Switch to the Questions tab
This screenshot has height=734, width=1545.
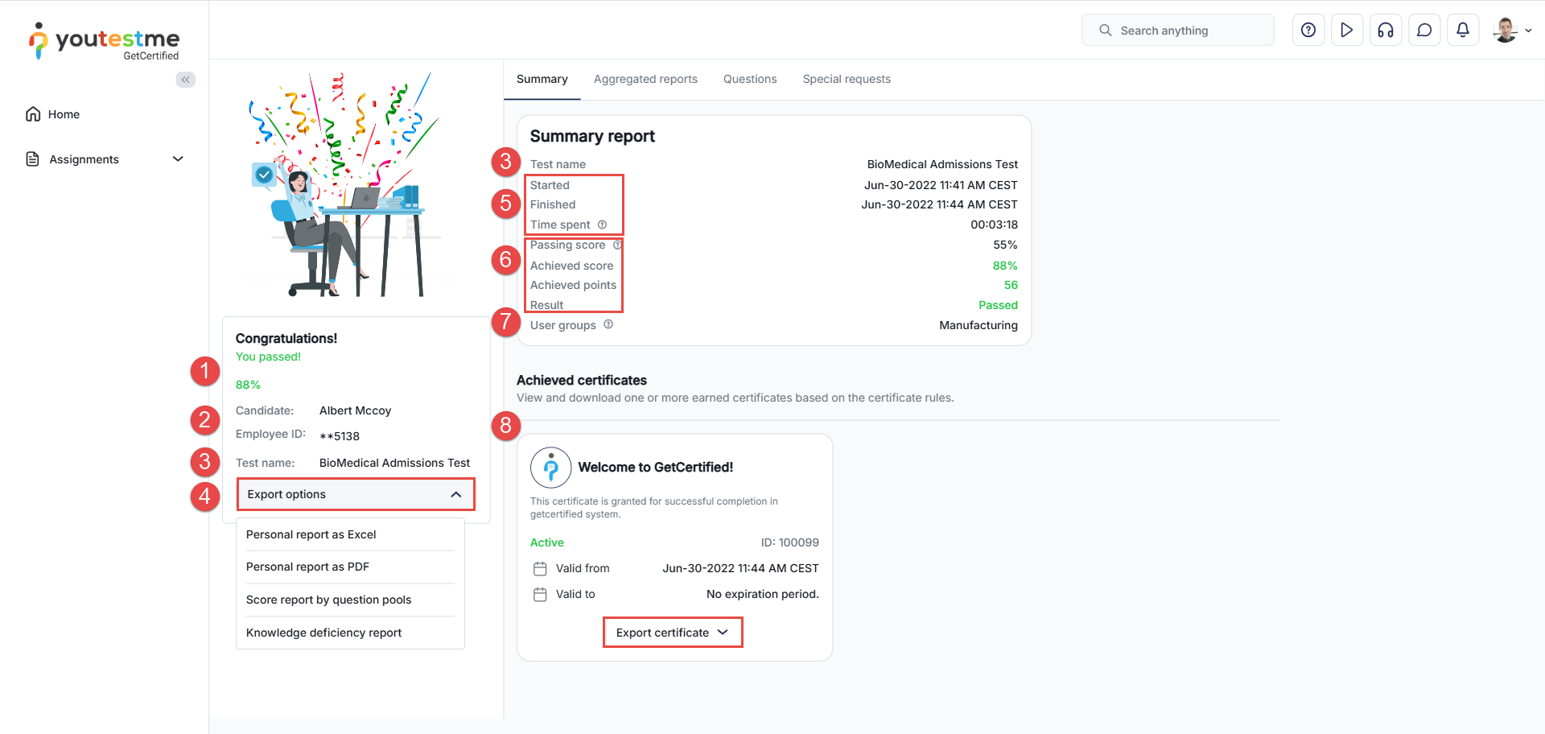(x=750, y=79)
